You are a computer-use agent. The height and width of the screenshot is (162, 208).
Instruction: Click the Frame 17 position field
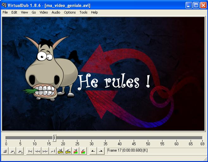coord(157,150)
